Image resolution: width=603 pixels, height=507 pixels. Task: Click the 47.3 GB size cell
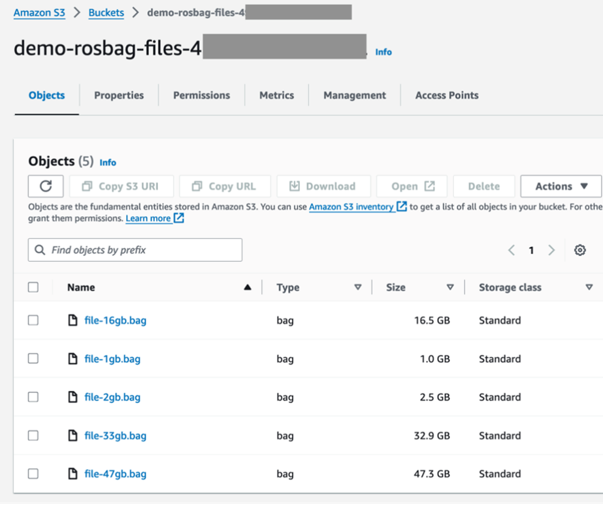coord(432,474)
